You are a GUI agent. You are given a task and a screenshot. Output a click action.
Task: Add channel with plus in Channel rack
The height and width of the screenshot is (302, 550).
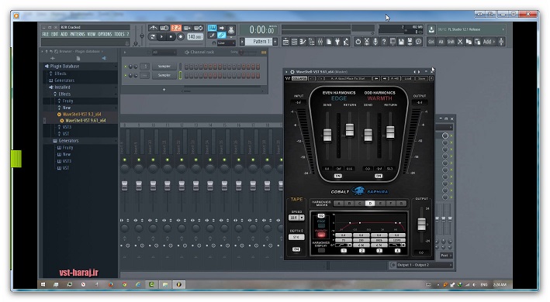pos(164,90)
